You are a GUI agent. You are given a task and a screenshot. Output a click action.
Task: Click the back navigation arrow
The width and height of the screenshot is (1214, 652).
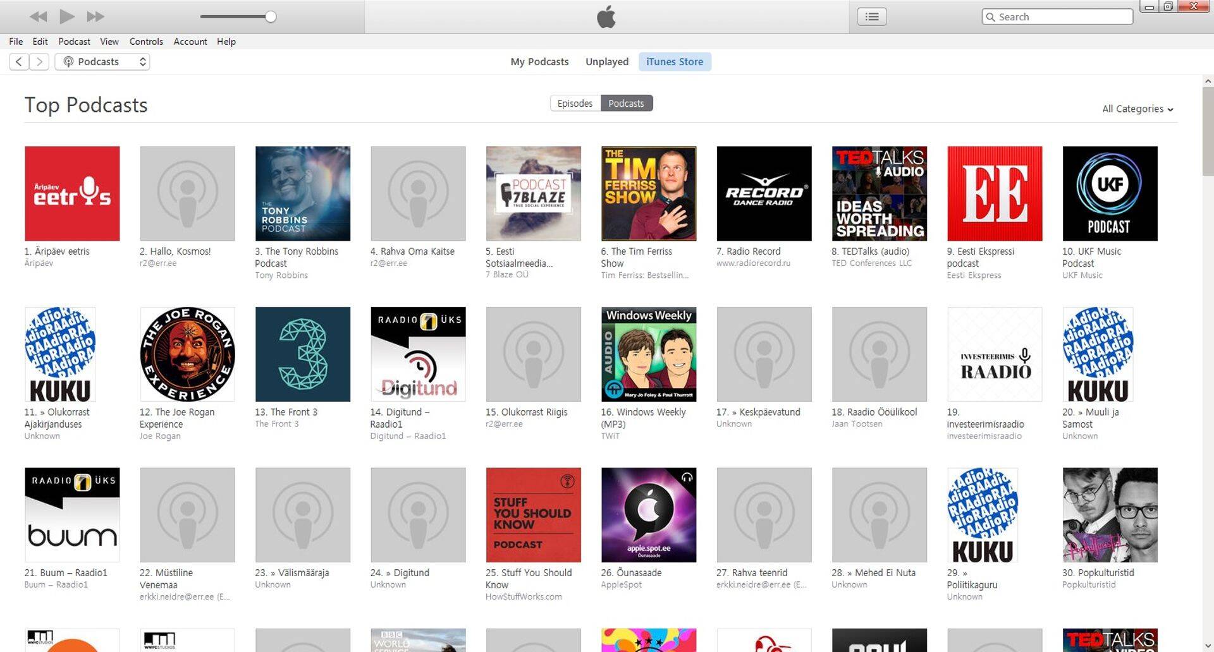click(x=18, y=61)
